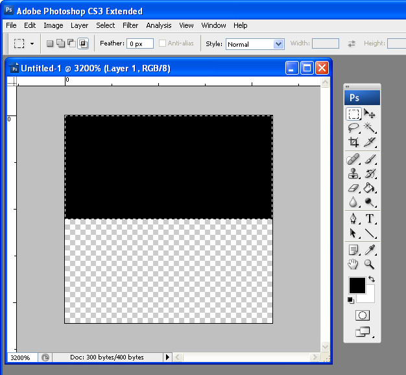406x375 pixels.
Task: Select the Rectangular Marquee tool in toolbox
Action: point(353,114)
